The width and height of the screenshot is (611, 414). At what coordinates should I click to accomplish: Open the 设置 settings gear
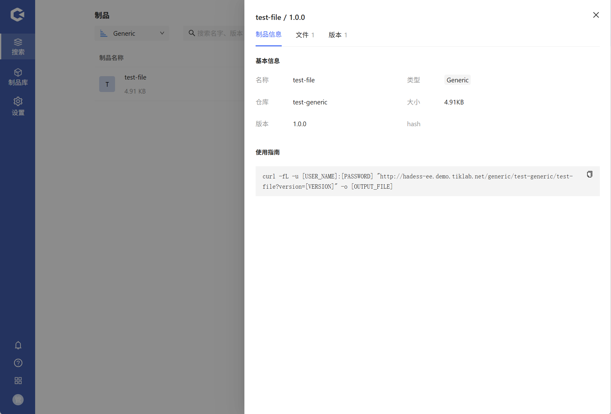point(18,106)
